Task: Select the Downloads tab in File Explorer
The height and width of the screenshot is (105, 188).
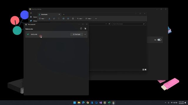Action: pyautogui.click(x=49, y=14)
